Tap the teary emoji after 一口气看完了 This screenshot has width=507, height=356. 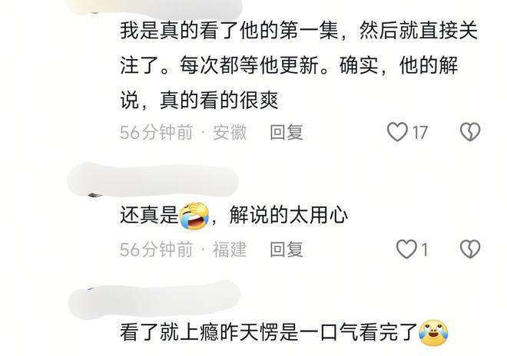coord(433,332)
